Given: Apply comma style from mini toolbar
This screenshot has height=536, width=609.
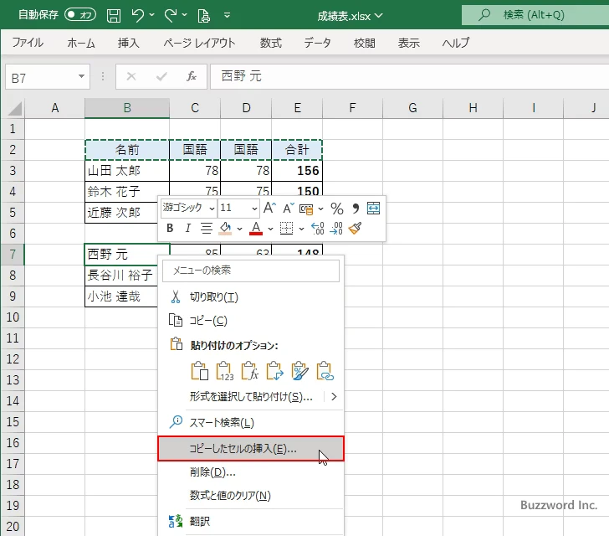Looking at the screenshot, I should click(356, 209).
